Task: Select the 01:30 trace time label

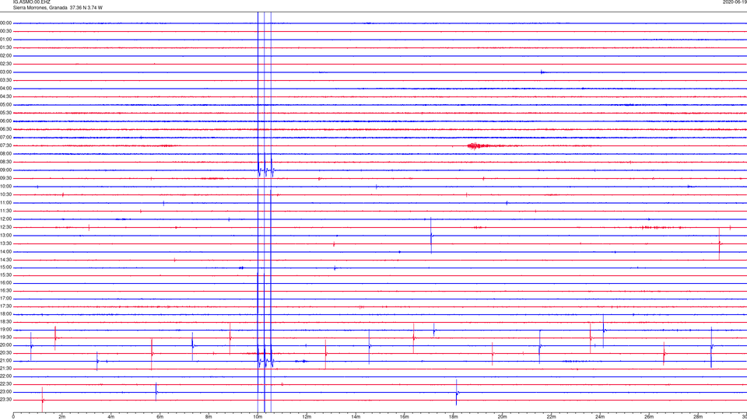Action: click(5, 47)
